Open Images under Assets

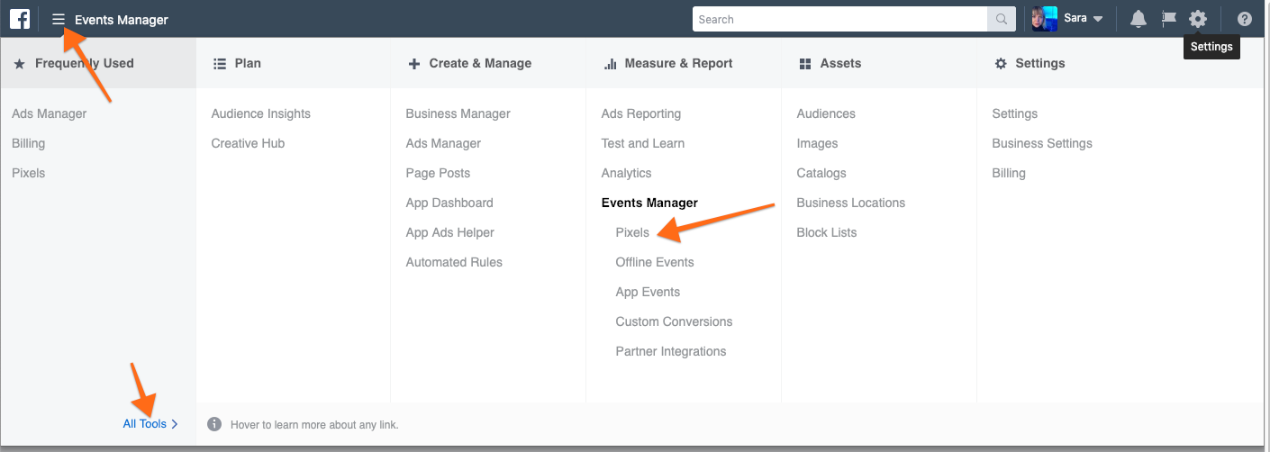click(817, 143)
